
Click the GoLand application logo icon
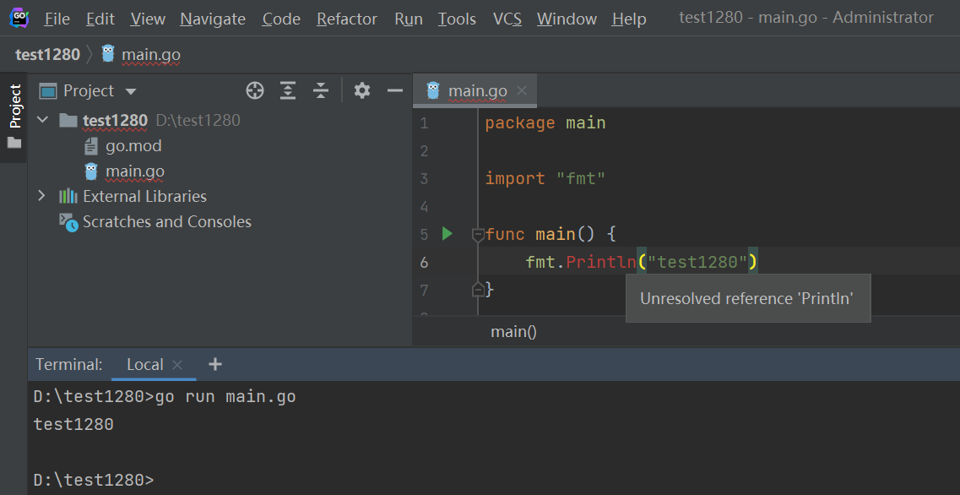(19, 19)
